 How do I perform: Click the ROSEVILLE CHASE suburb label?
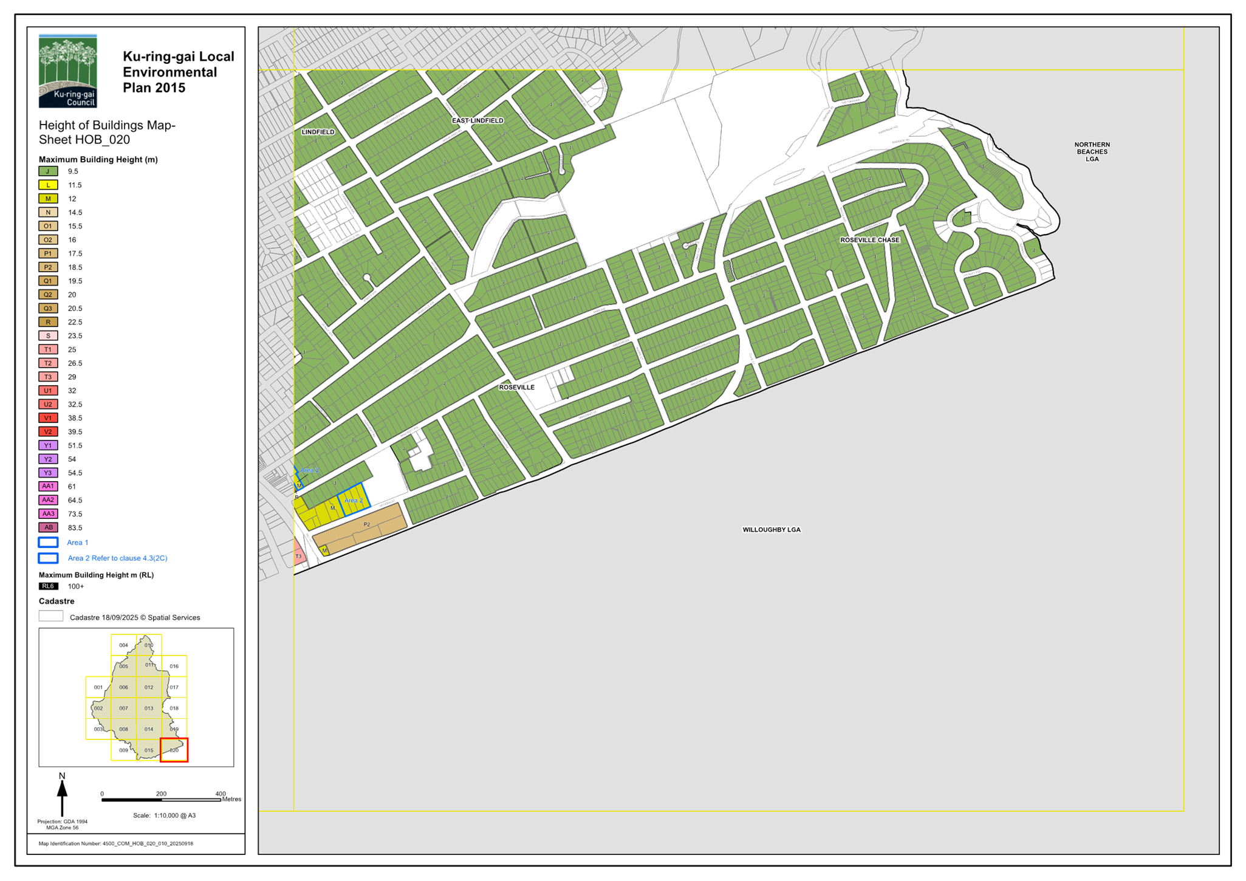point(869,240)
